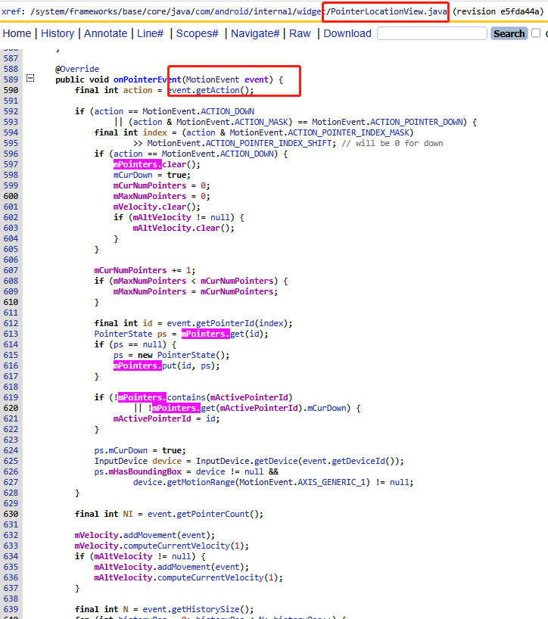
Task: Toggle Scopes# display
Action: pyautogui.click(x=197, y=33)
